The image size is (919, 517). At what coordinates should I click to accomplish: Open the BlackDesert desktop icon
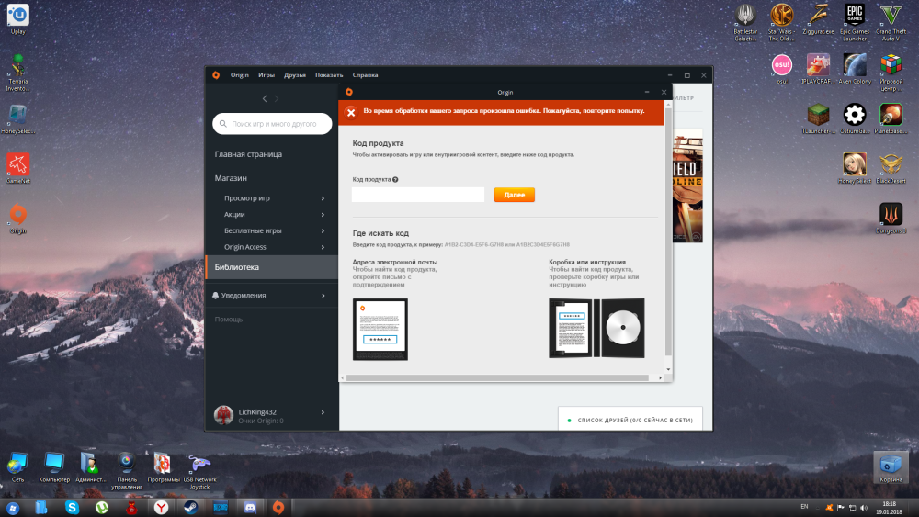point(891,168)
